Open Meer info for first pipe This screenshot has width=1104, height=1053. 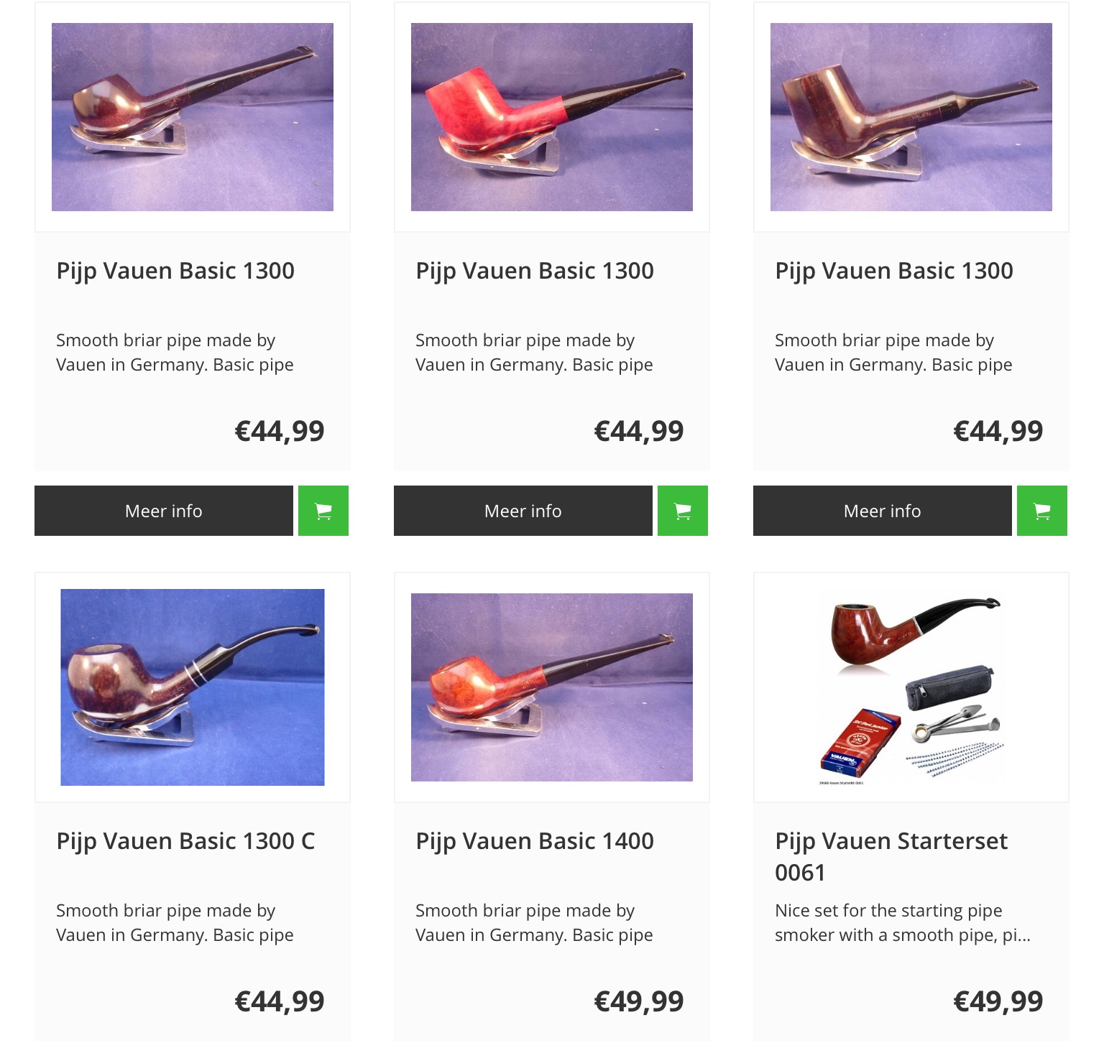point(164,511)
